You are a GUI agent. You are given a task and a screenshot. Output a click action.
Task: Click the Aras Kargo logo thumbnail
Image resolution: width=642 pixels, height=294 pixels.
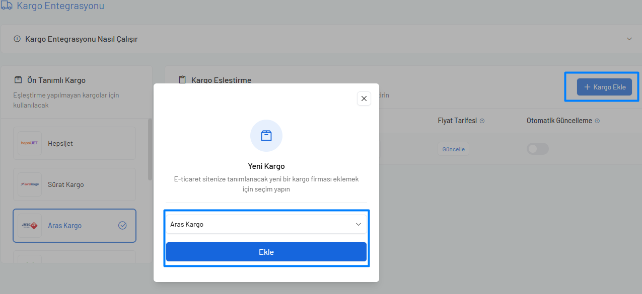[30, 226]
